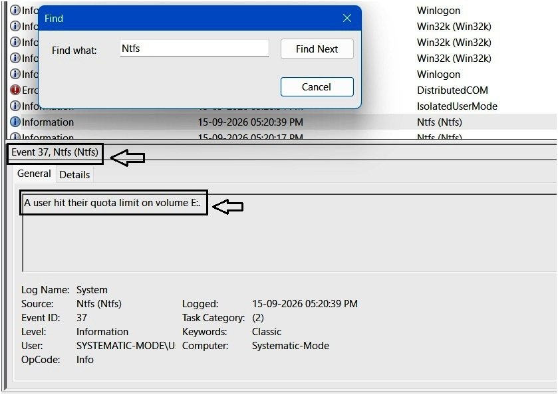Click the topmost Winlogon source entry
Image resolution: width=558 pixels, height=395 pixels.
click(x=438, y=11)
